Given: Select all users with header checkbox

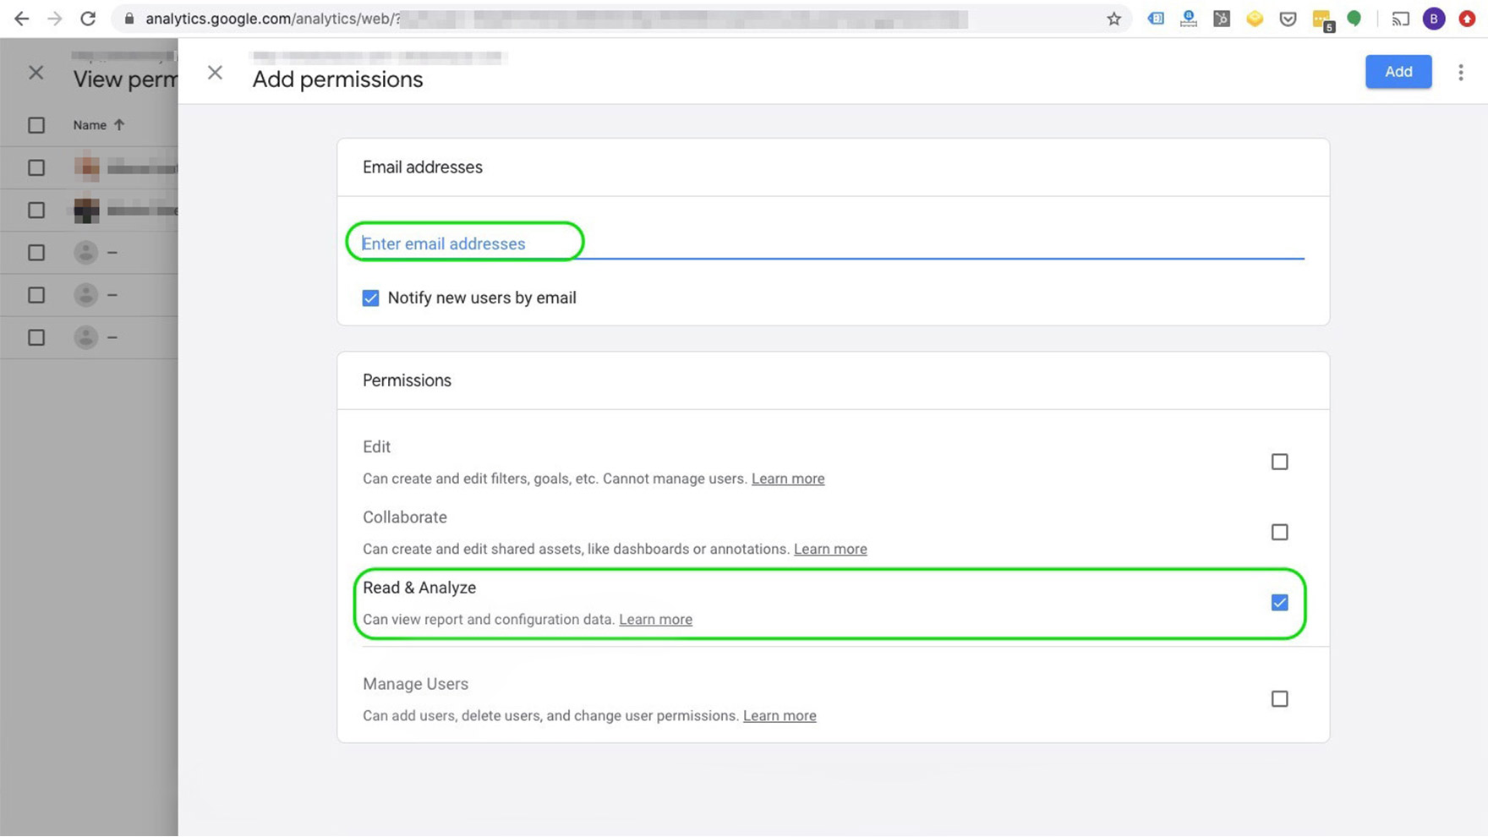Looking at the screenshot, I should tap(36, 125).
